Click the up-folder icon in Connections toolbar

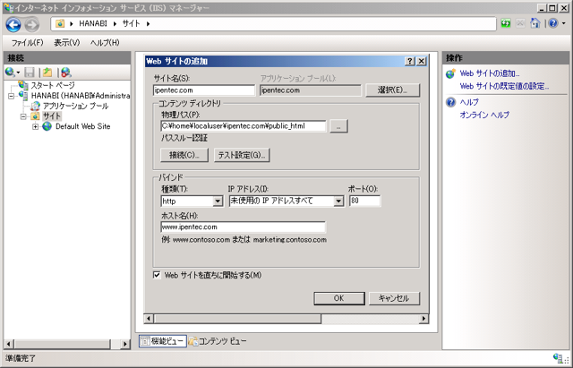tap(47, 72)
